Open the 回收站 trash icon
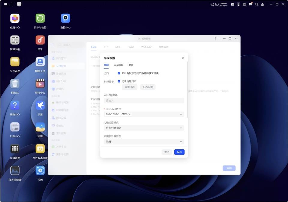 [15, 83]
